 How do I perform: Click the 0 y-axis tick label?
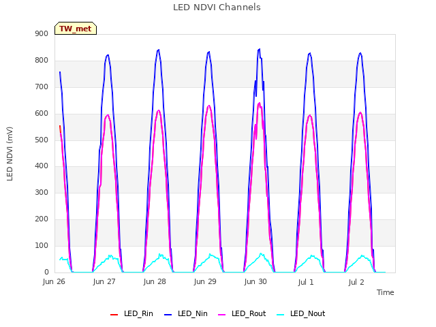tap(46, 272)
